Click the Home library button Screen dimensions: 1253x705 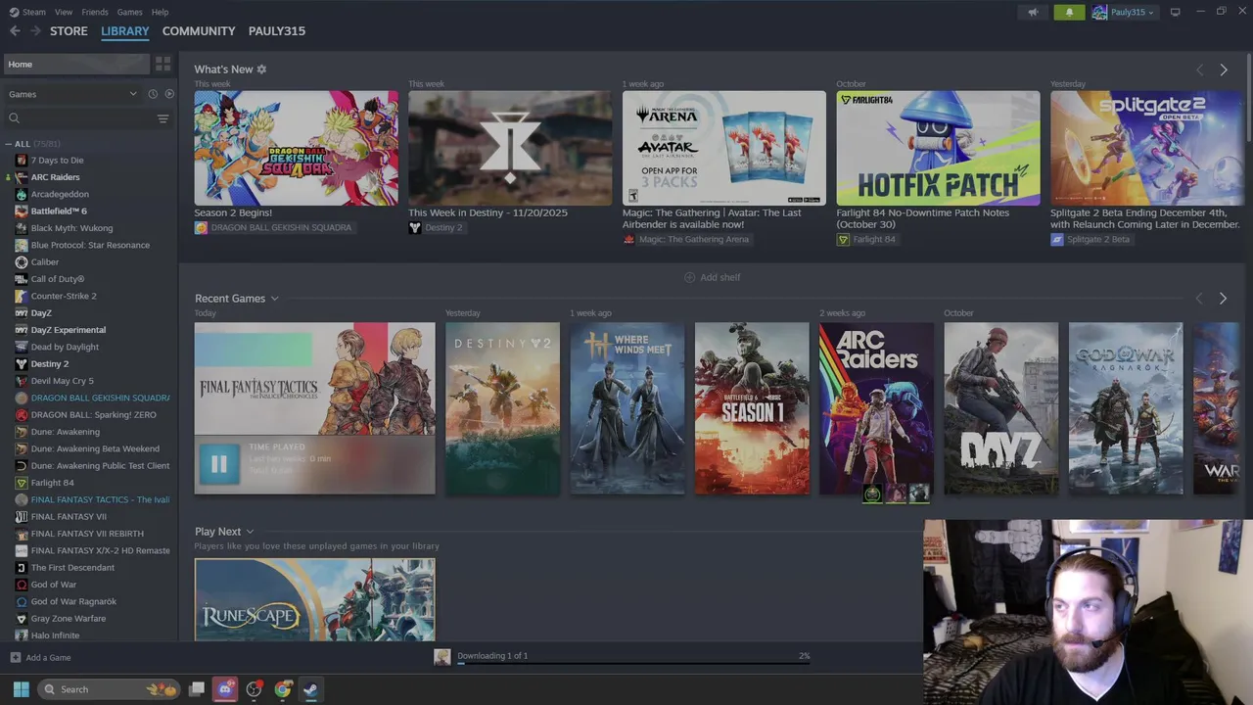tap(76, 64)
